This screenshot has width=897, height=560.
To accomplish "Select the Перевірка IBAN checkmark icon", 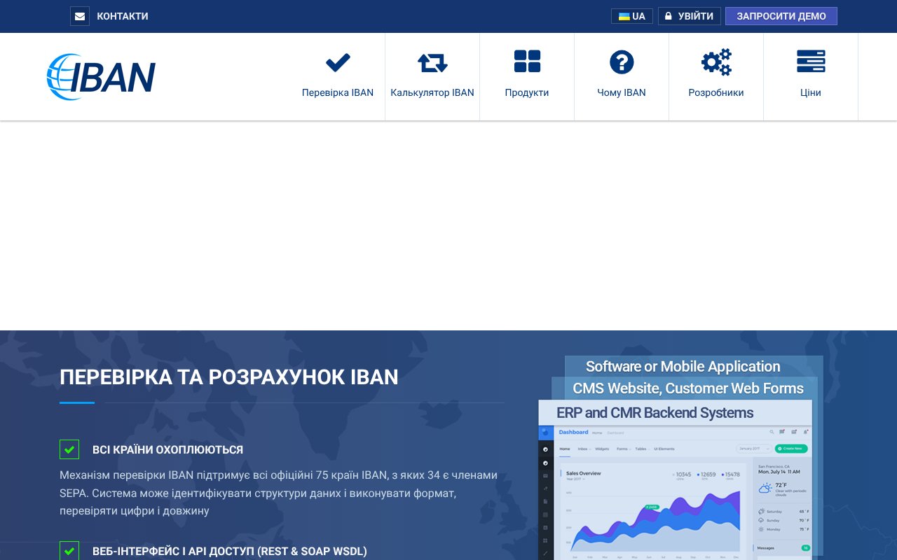I will [338, 62].
